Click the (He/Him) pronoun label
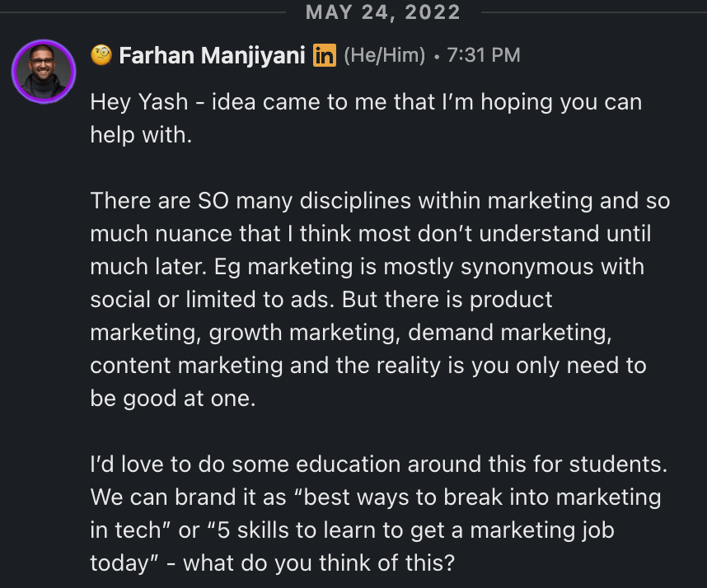 384,55
